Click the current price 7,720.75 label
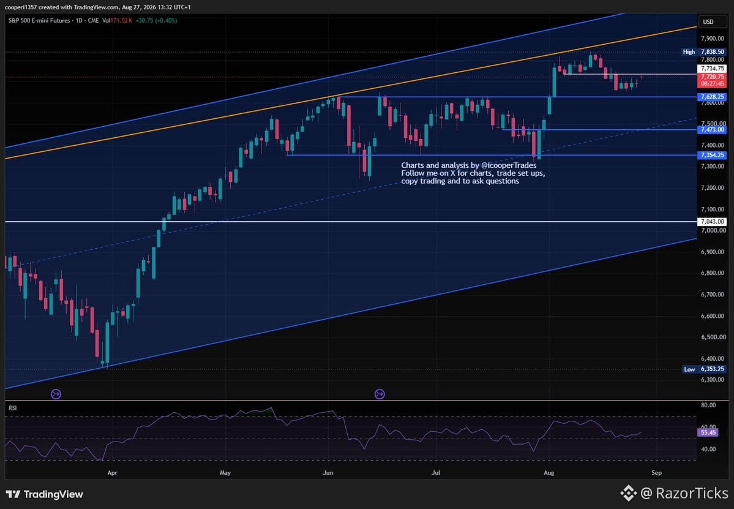734x509 pixels. click(x=712, y=77)
